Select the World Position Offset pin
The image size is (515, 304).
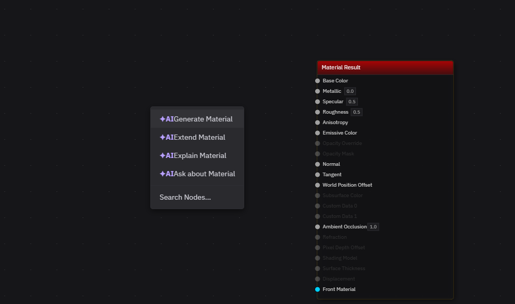(x=317, y=185)
